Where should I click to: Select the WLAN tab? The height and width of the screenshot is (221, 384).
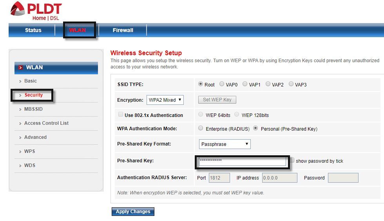[77, 31]
